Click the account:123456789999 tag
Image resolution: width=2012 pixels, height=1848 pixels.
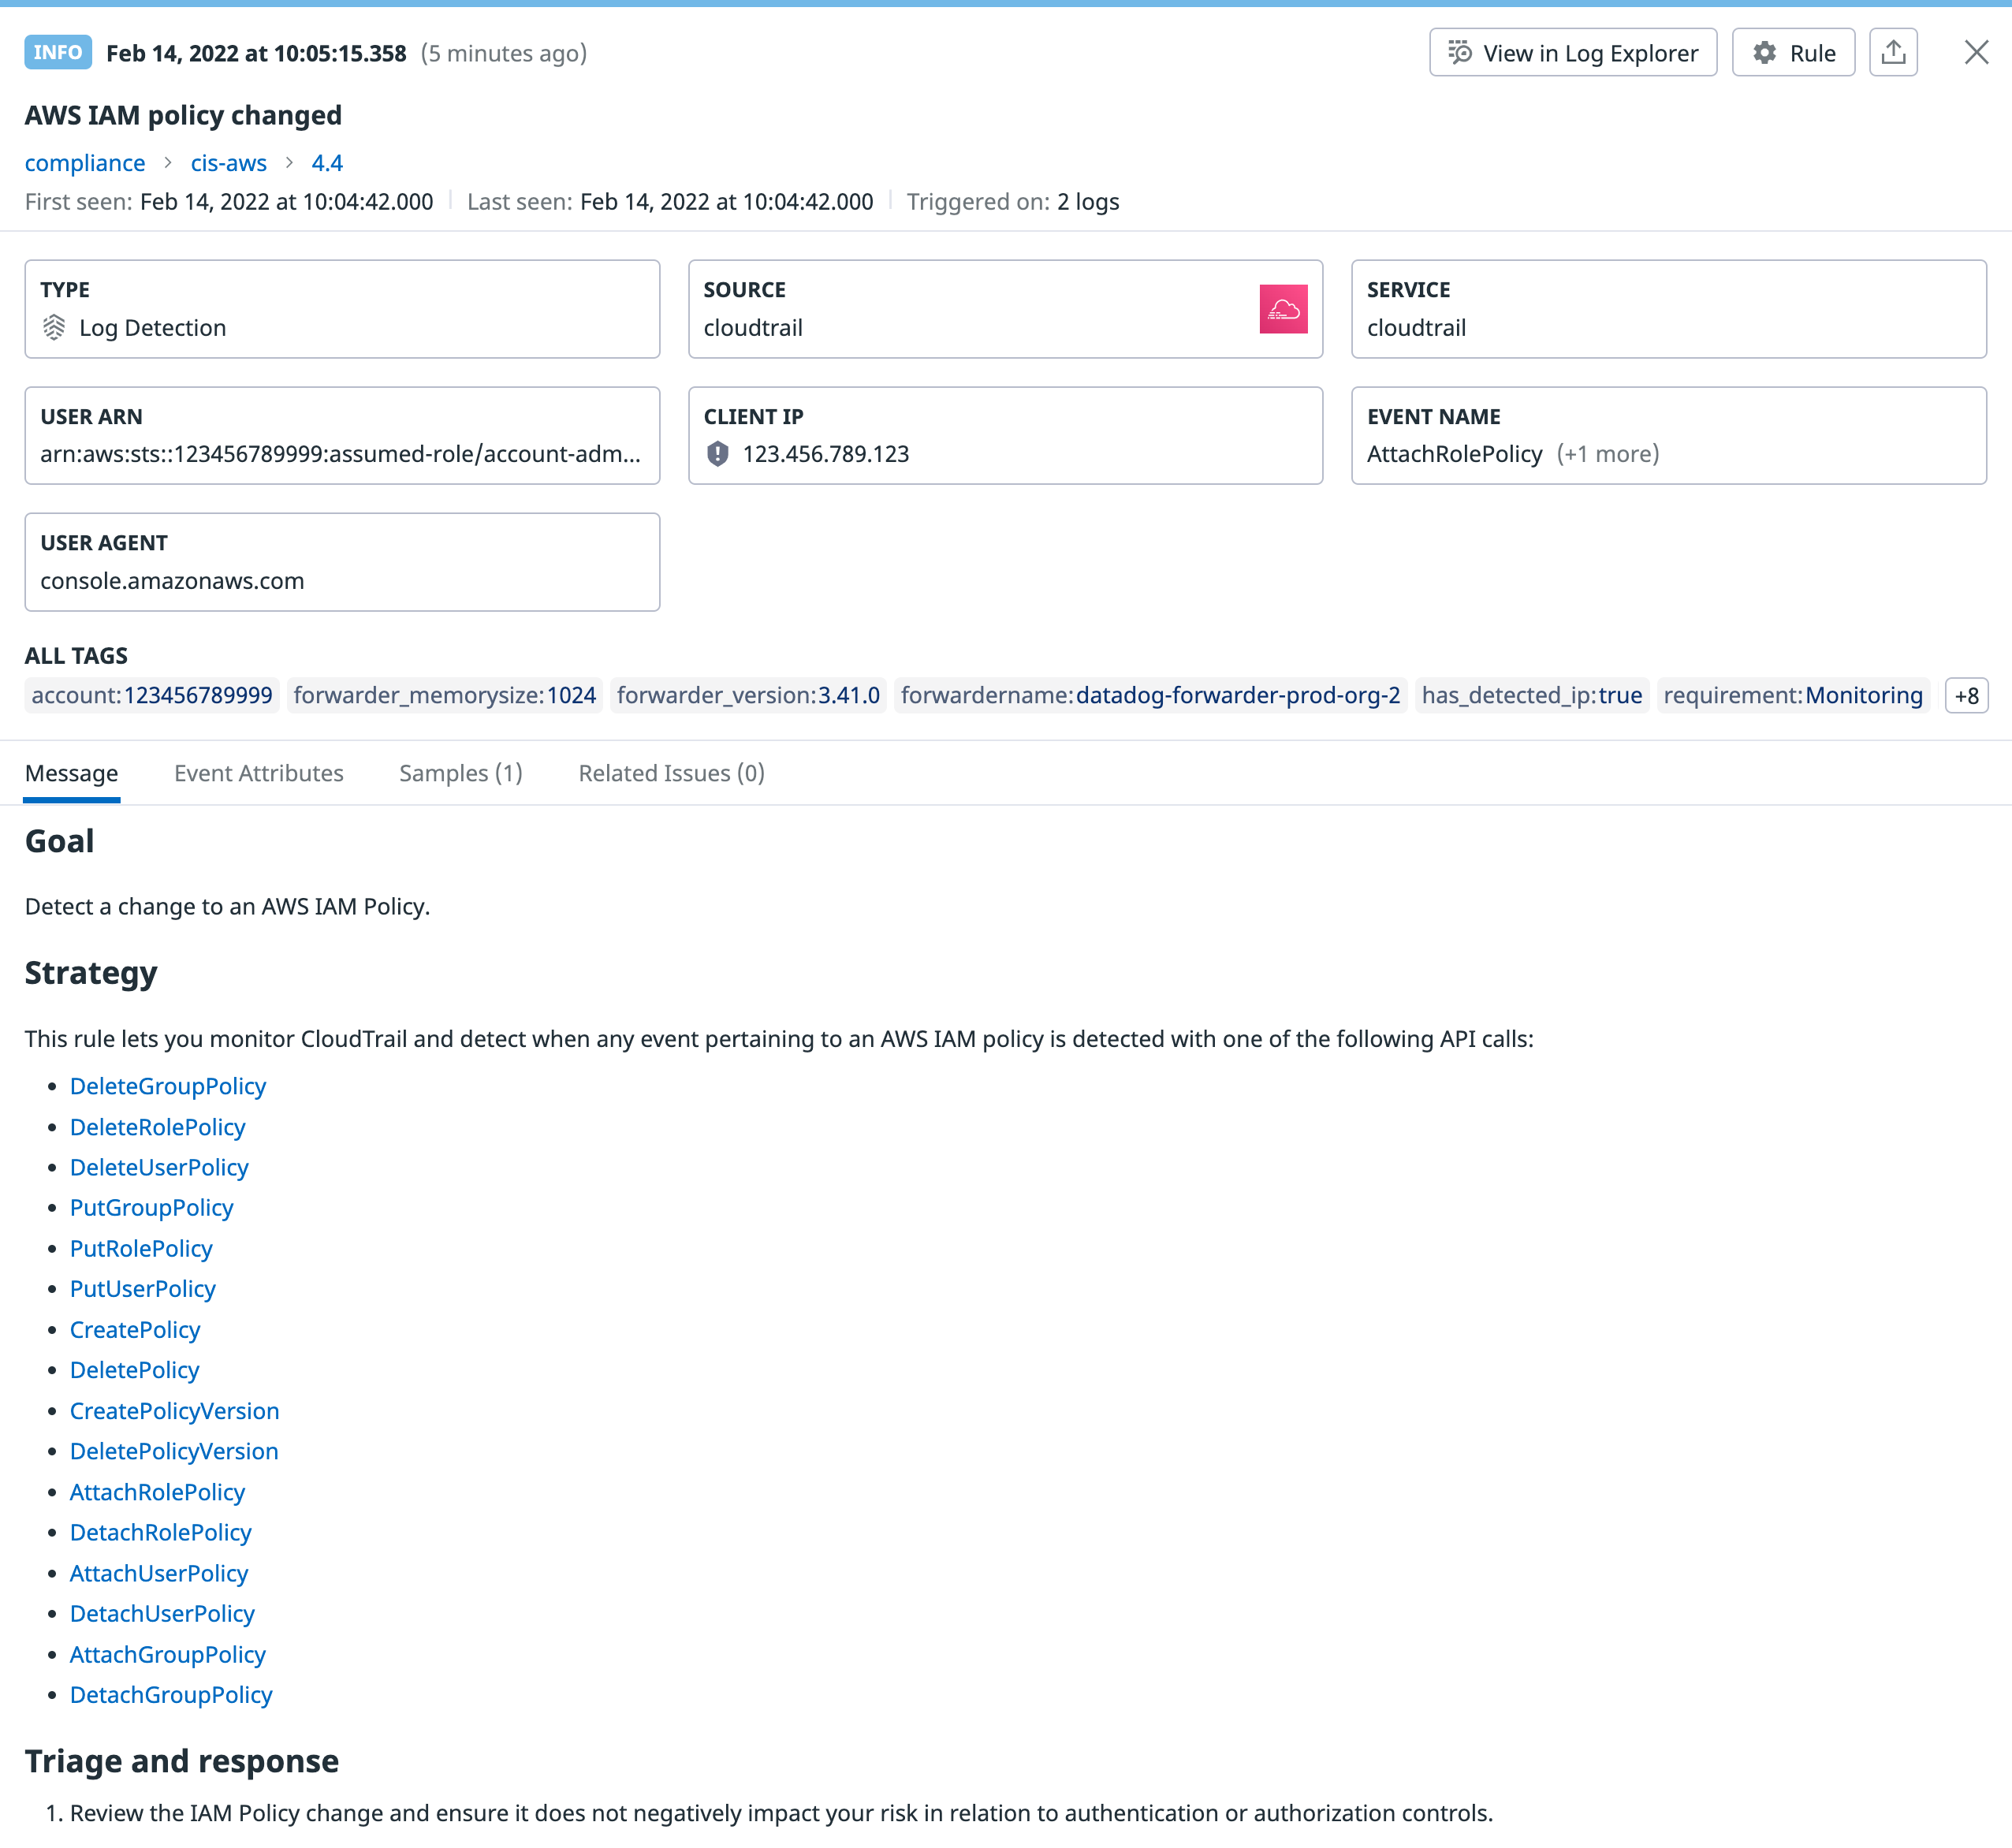[151, 695]
